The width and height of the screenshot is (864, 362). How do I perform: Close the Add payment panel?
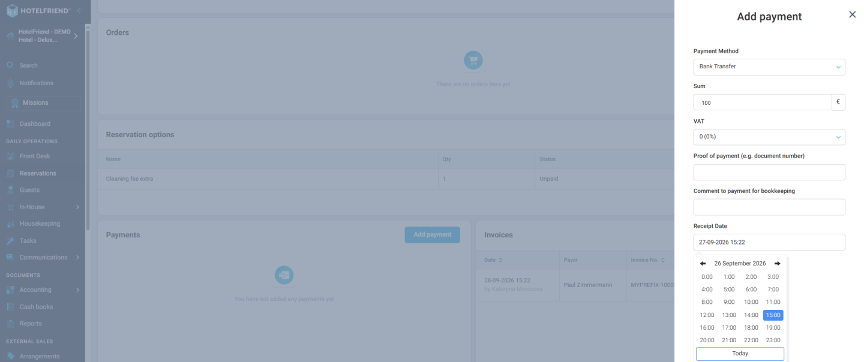coord(852,14)
